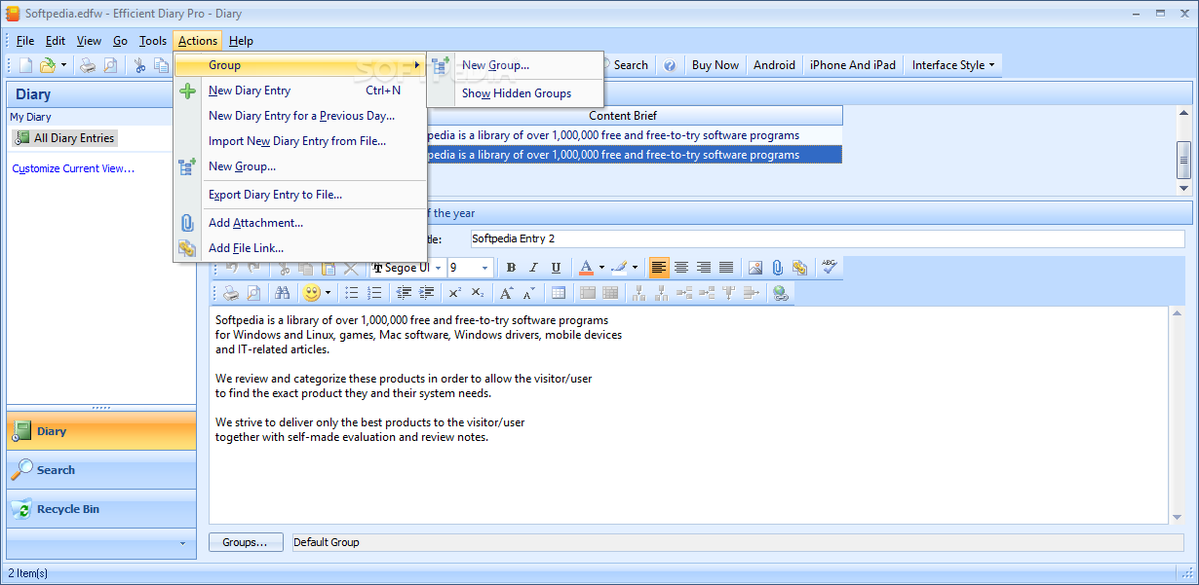Click the Print Preview icon in main toolbar
The image size is (1199, 585).
110,65
